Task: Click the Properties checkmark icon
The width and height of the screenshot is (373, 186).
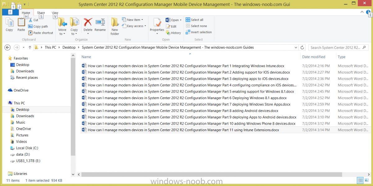Action: [x=157, y=22]
